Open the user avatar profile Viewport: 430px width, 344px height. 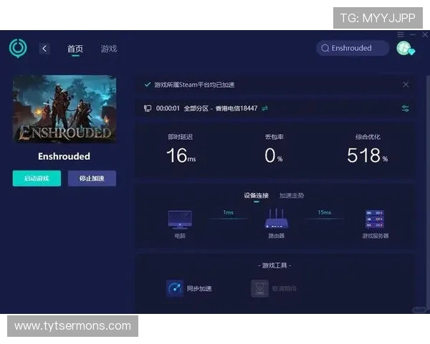point(405,48)
